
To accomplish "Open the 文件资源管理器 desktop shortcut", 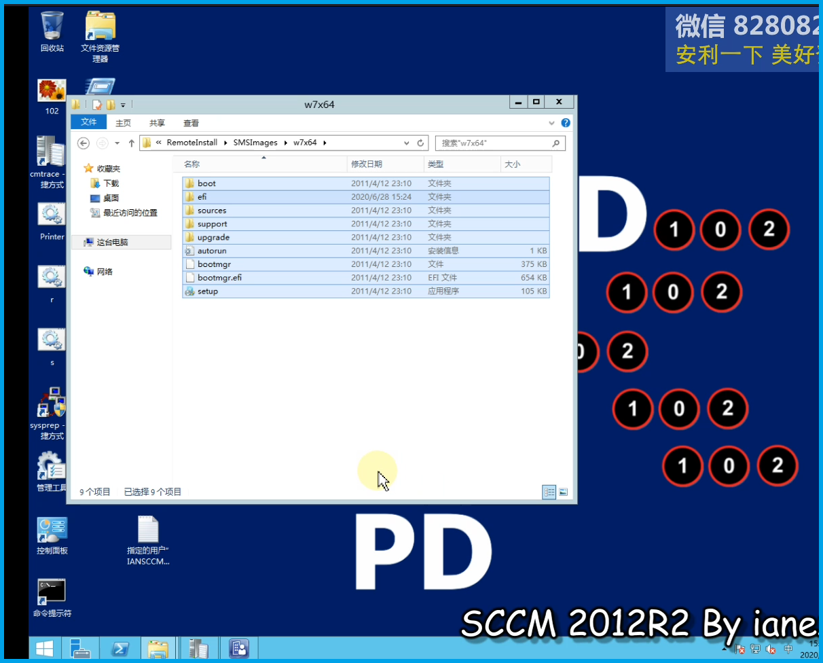I will coord(100,37).
